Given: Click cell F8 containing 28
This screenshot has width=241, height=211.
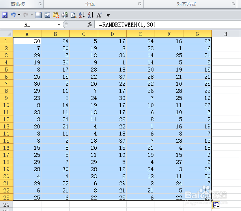Looking at the screenshot, I should [169, 91].
